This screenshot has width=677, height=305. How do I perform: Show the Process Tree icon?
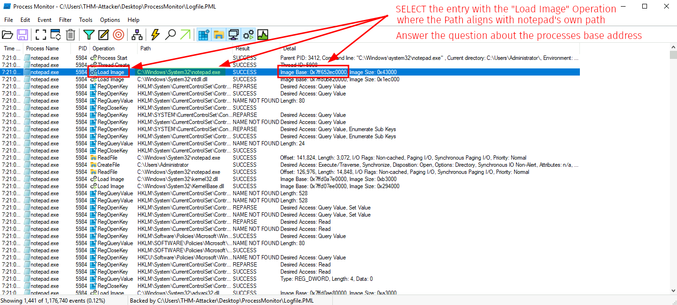(x=137, y=35)
